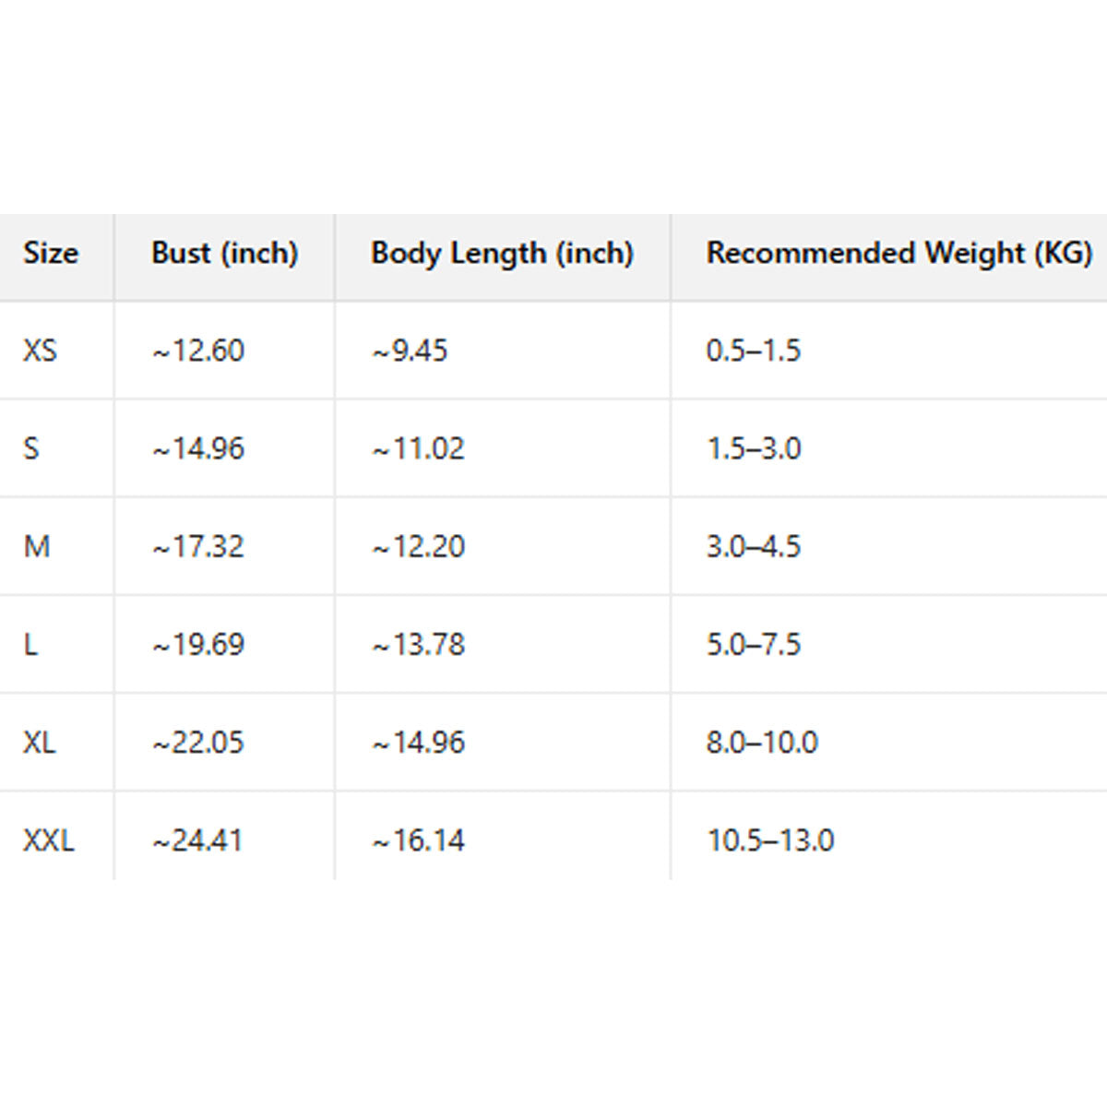Click the 0.5–1.5 weight range
1107x1107 pixels.
point(754,351)
